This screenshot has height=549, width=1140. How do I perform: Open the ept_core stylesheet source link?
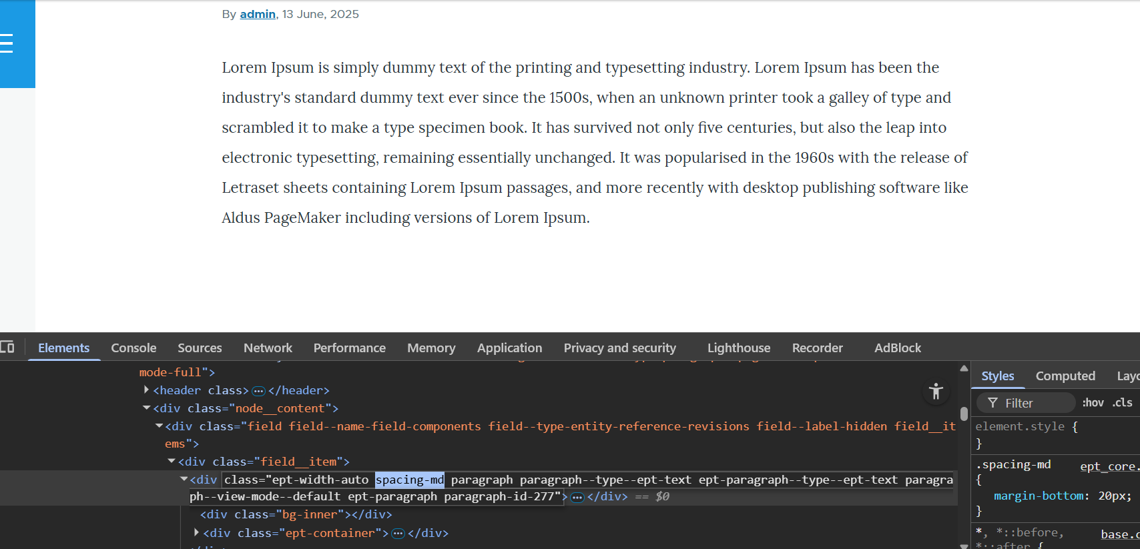coord(1109,466)
